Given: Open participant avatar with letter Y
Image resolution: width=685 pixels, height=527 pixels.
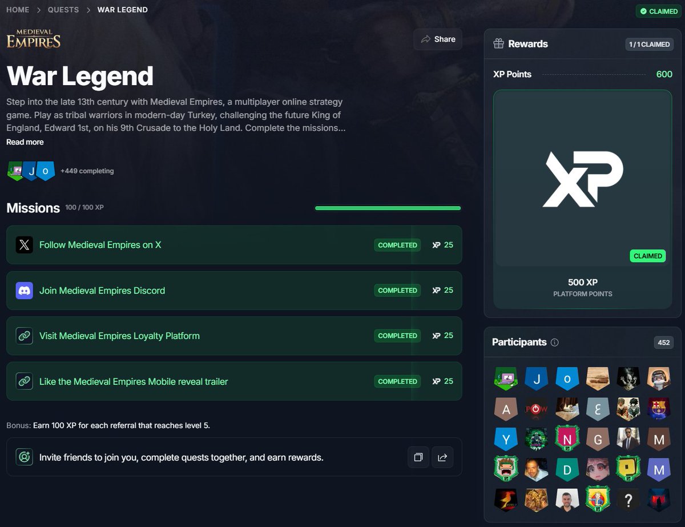Looking at the screenshot, I should (505, 439).
